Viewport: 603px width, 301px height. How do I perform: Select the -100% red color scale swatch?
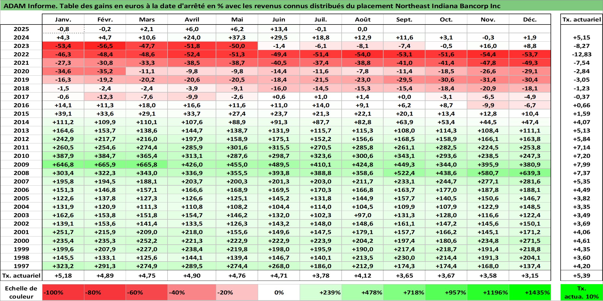63,293
